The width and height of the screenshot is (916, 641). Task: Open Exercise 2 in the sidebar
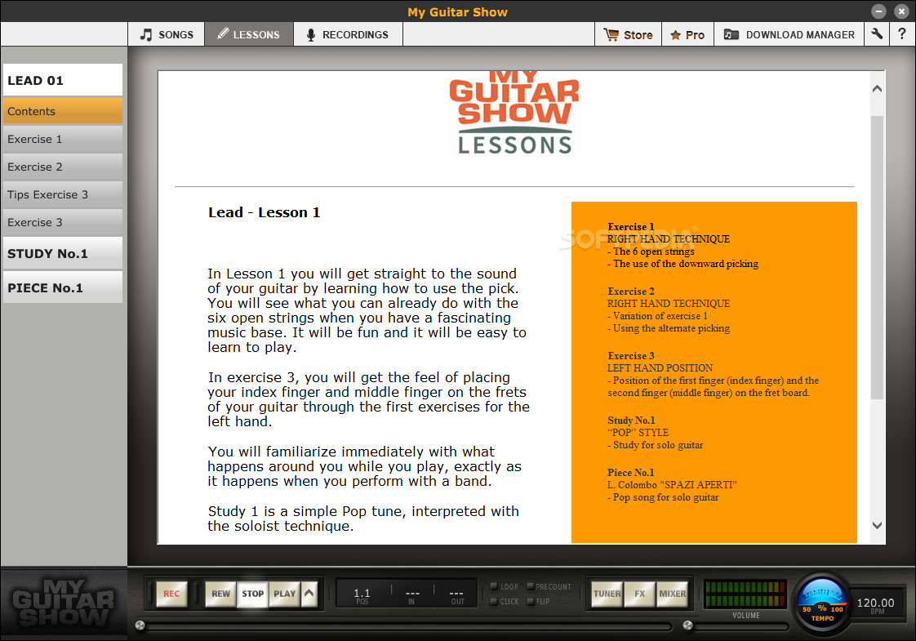point(63,167)
